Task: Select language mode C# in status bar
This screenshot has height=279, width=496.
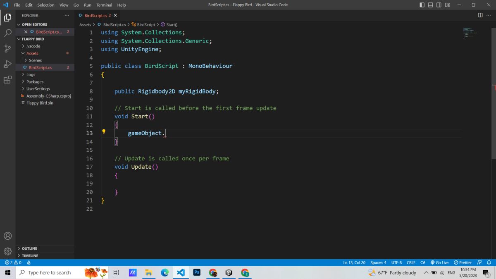Action: click(x=423, y=262)
